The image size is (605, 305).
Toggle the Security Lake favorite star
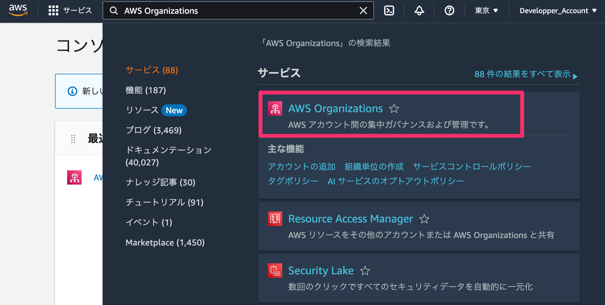(365, 271)
